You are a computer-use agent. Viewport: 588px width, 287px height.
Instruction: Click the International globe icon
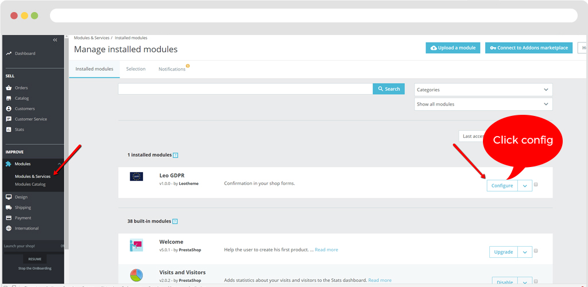[9, 228]
